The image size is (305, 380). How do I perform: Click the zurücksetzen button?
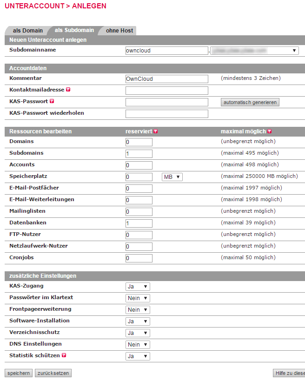pos(53,373)
